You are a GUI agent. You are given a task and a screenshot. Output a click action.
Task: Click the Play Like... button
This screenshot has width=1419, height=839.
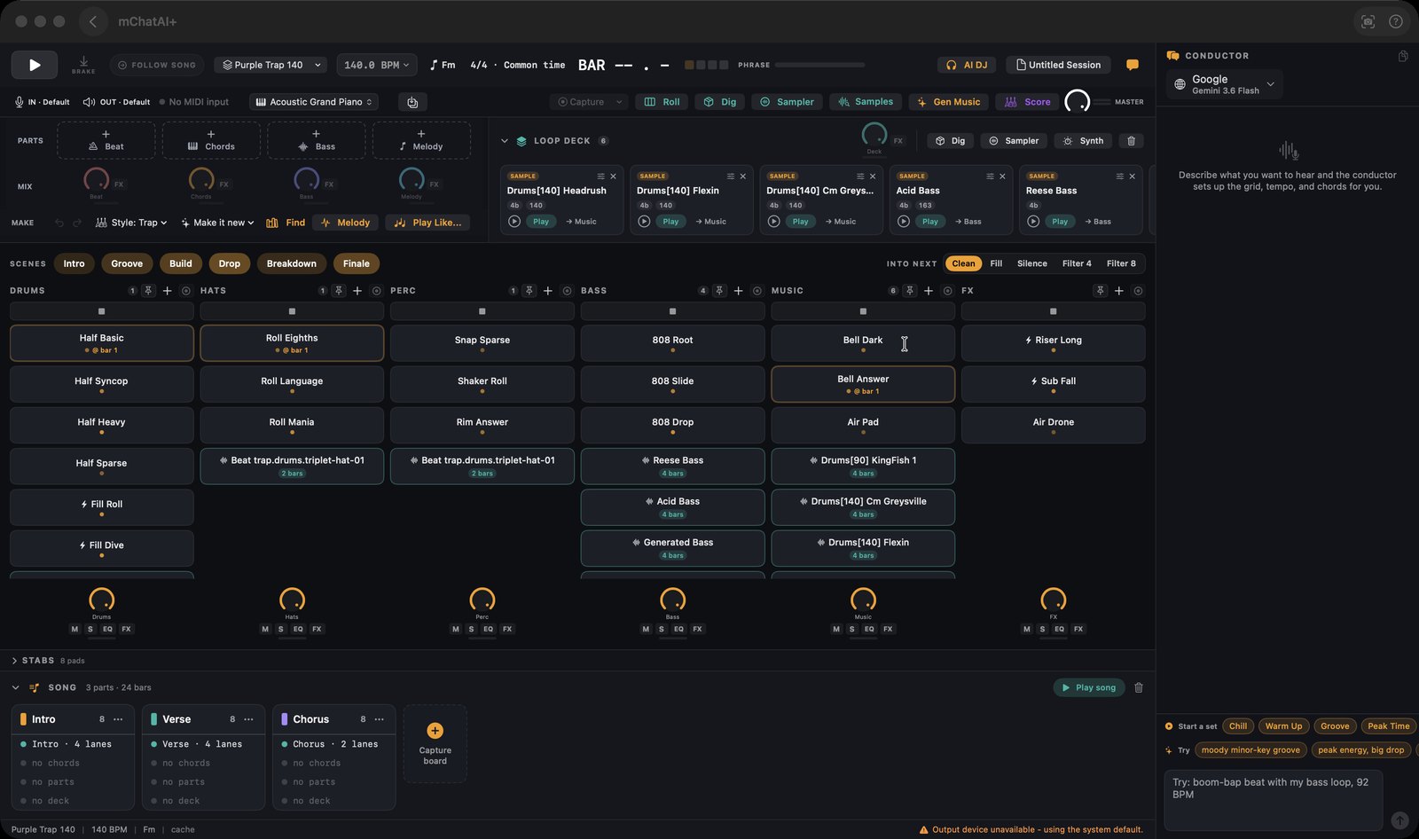[427, 223]
